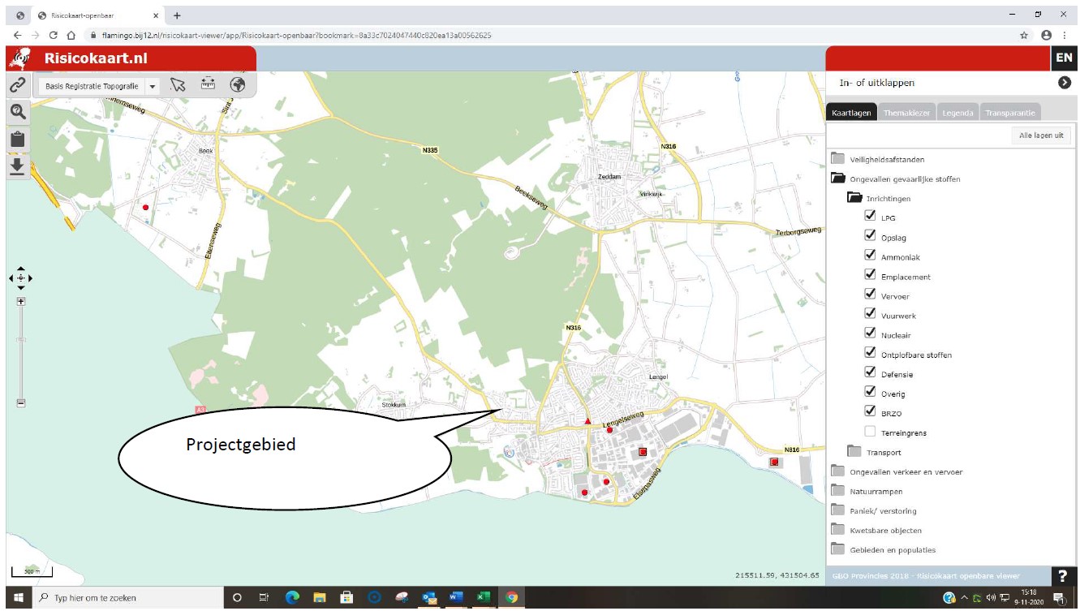This screenshot has height=611, width=1080.
Task: Click the Windows taskbar search field
Action: coord(130,598)
